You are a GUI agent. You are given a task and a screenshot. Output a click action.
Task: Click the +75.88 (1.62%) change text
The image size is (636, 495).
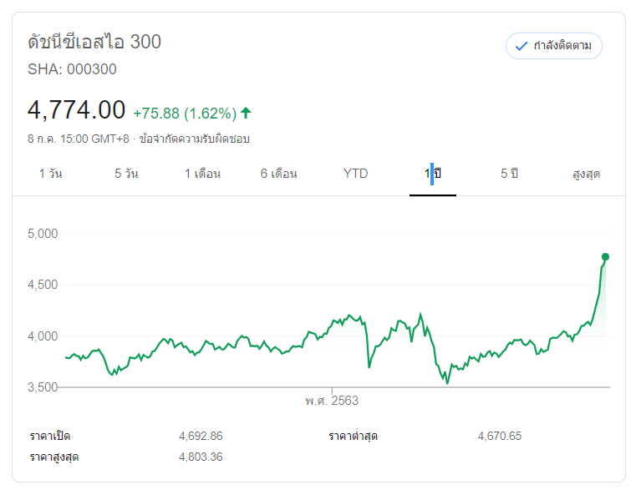coord(185,113)
